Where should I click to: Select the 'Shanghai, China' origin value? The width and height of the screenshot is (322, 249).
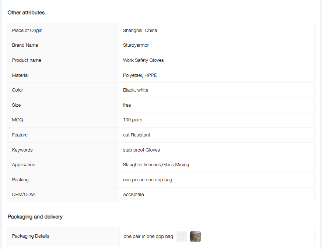140,31
